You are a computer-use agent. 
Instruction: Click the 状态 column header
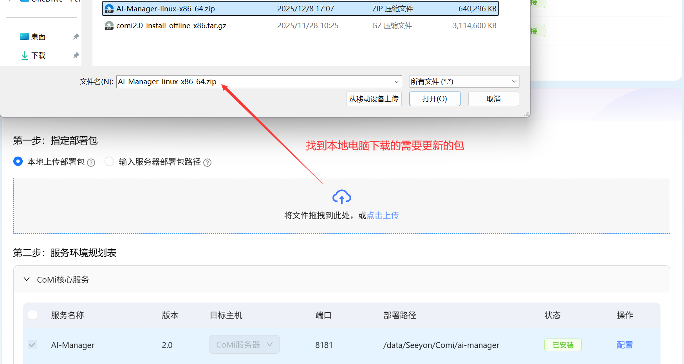point(552,315)
